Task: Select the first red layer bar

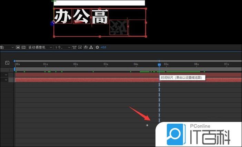Action: (x=128, y=75)
